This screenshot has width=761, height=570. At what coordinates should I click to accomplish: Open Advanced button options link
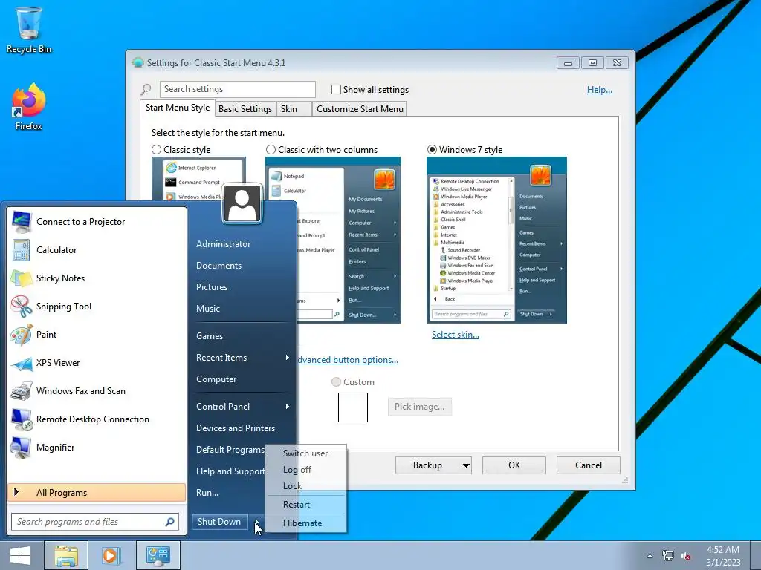pos(348,360)
